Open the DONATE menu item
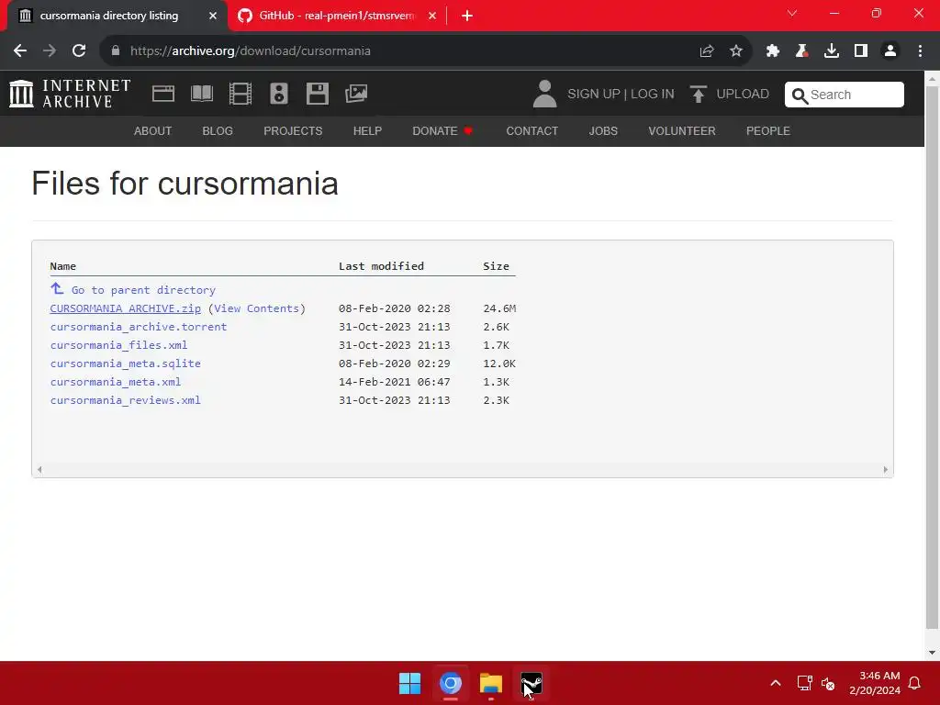The height and width of the screenshot is (705, 940). (442, 130)
